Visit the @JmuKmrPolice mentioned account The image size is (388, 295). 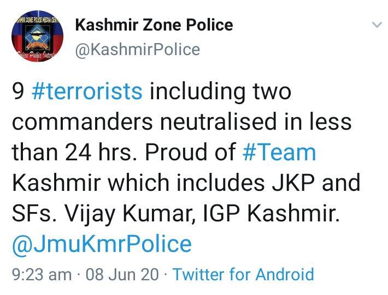click(102, 244)
